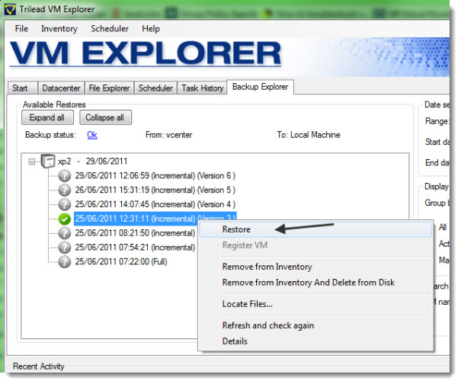Switch to the File Explorer tab
Screen dimensions: 461x384
point(109,88)
